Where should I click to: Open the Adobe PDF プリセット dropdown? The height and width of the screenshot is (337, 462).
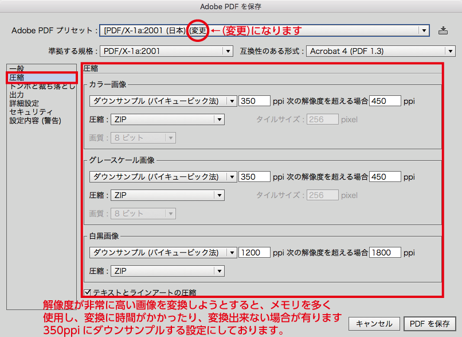tap(264, 30)
